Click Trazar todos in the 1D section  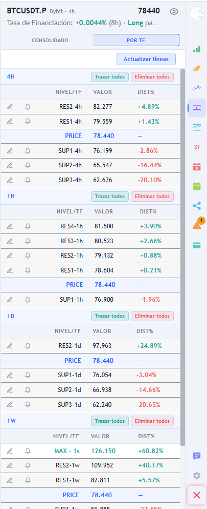pos(110,316)
